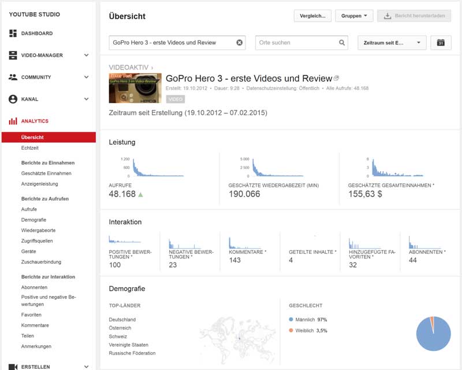Screen dimensions: 462x370
Task: Click the Positive Bewertungen sparkline
Action: tap(125, 239)
